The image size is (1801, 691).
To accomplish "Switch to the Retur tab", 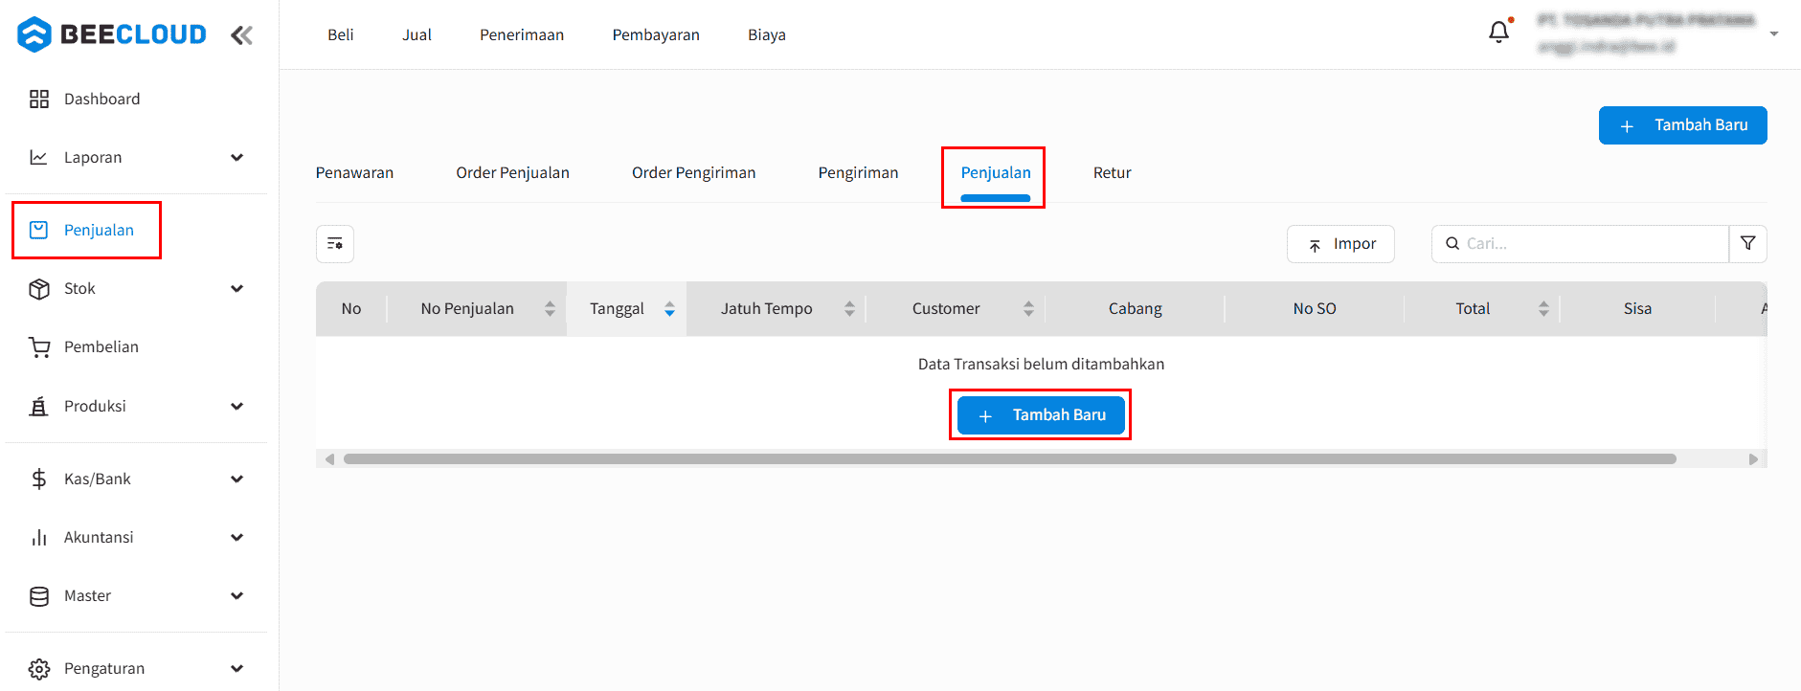I will [1112, 173].
